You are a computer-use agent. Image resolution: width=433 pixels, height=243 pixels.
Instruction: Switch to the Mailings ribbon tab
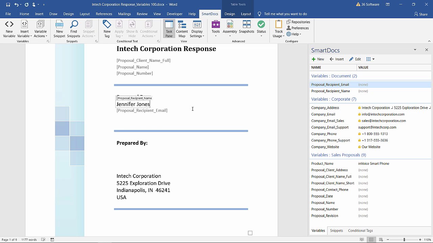click(x=124, y=14)
